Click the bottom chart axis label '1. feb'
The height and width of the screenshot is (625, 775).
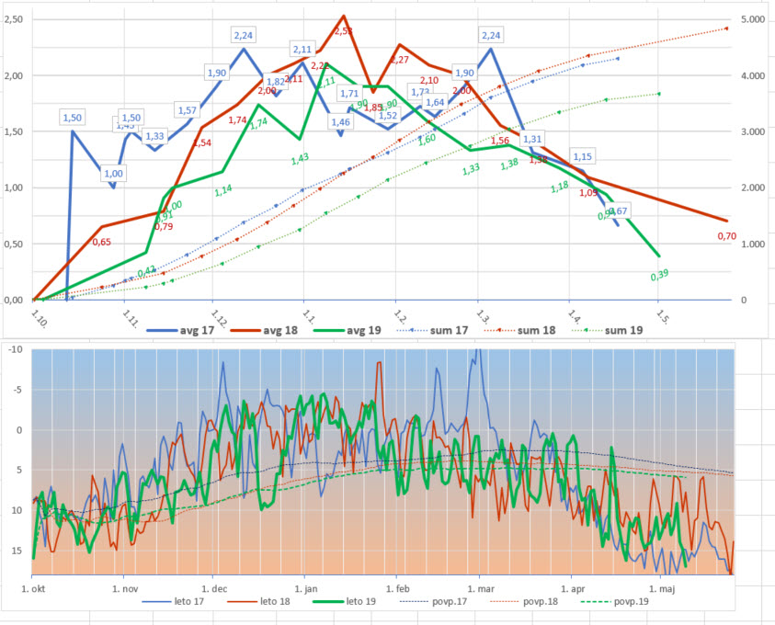tap(398, 589)
